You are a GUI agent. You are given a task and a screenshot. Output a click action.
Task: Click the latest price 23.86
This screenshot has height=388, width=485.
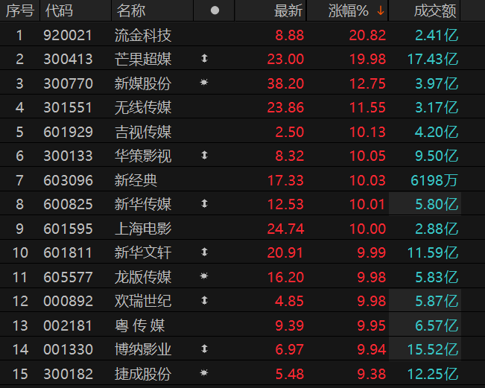pyautogui.click(x=285, y=107)
